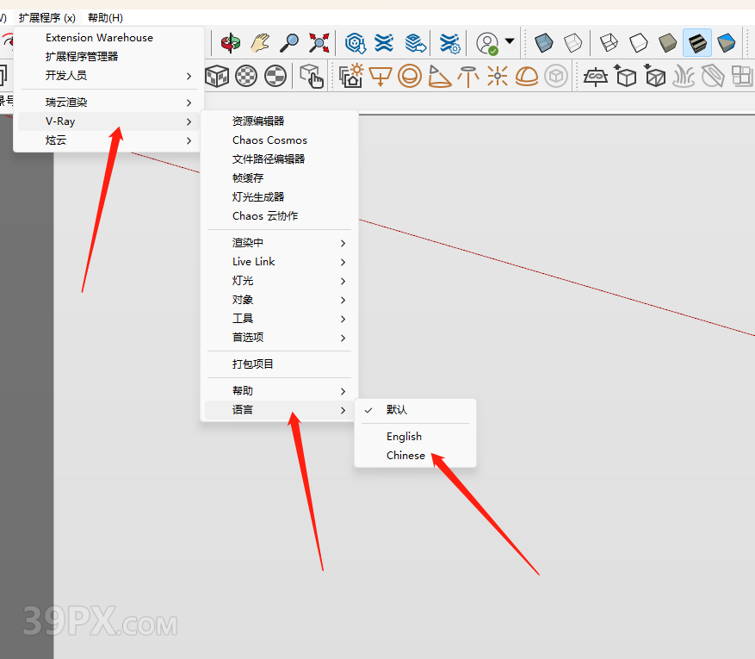Click V-Ray export proxy cube icon
The height and width of the screenshot is (659, 755).
[625, 76]
